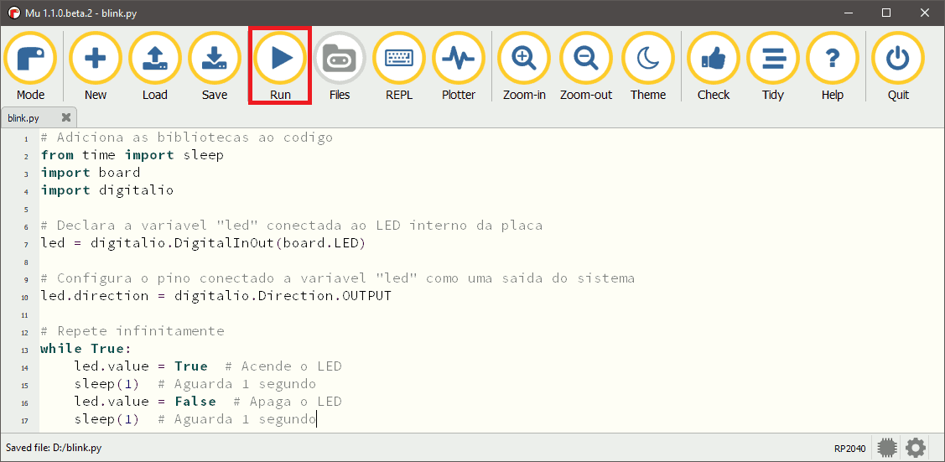Zoom-out the editor text
This screenshot has height=462, width=945.
tap(586, 66)
